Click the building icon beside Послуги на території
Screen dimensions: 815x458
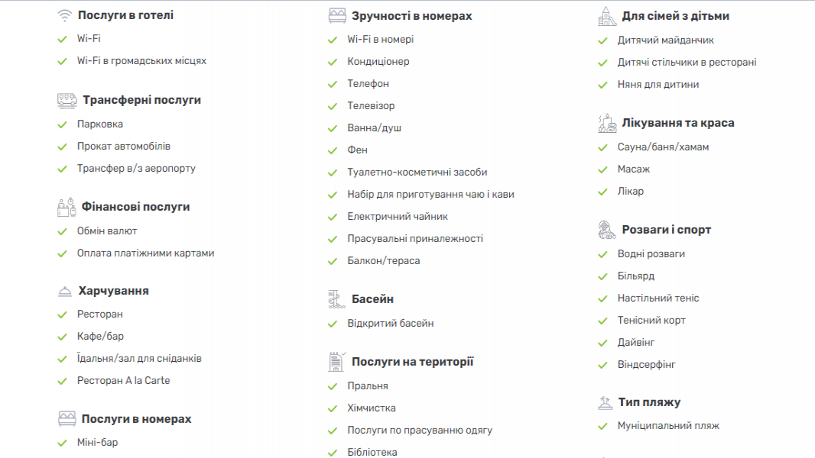tap(337, 362)
